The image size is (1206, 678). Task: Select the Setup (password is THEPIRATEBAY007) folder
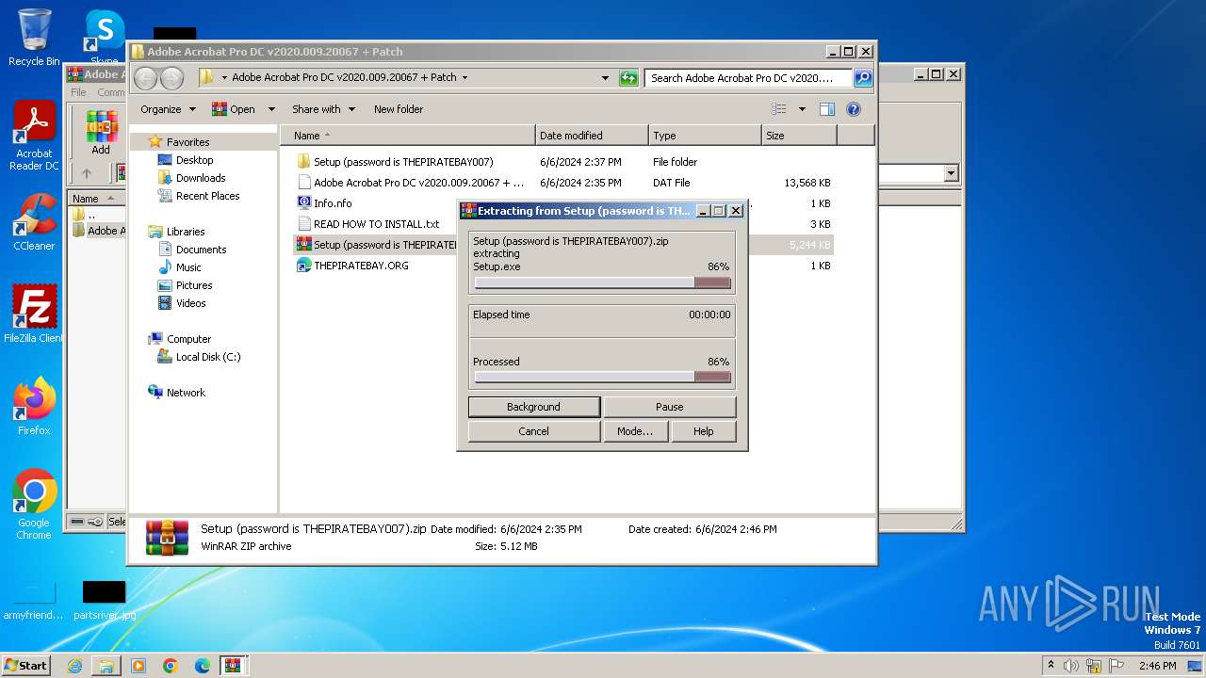[x=403, y=162]
